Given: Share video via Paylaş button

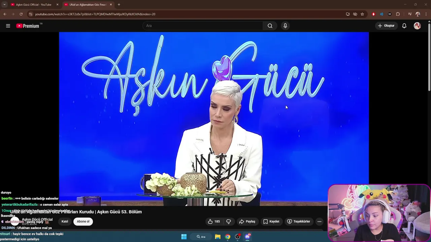Looking at the screenshot, I should (247, 221).
